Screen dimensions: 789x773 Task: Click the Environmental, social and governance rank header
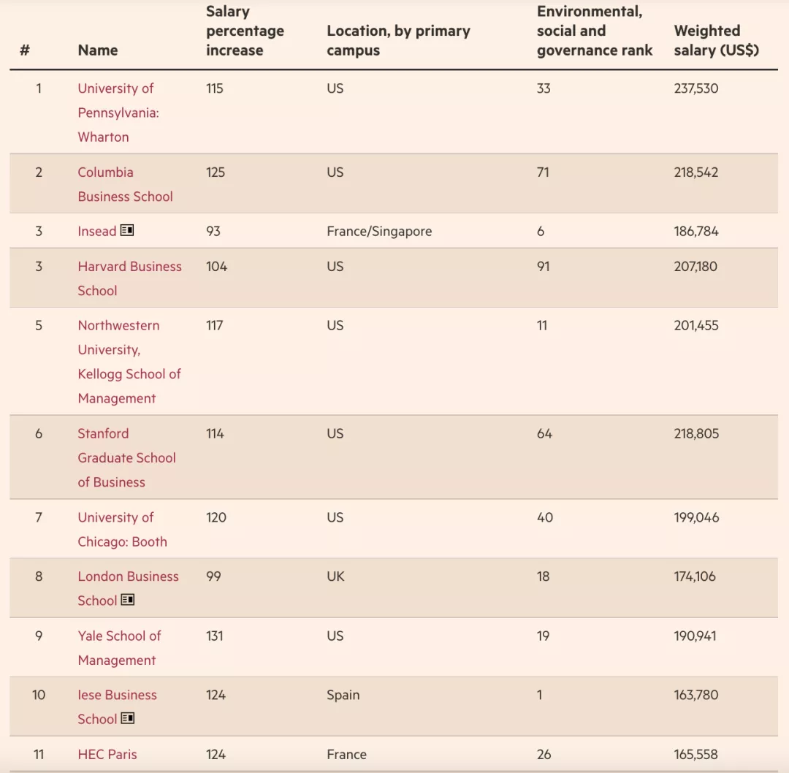[x=595, y=31]
